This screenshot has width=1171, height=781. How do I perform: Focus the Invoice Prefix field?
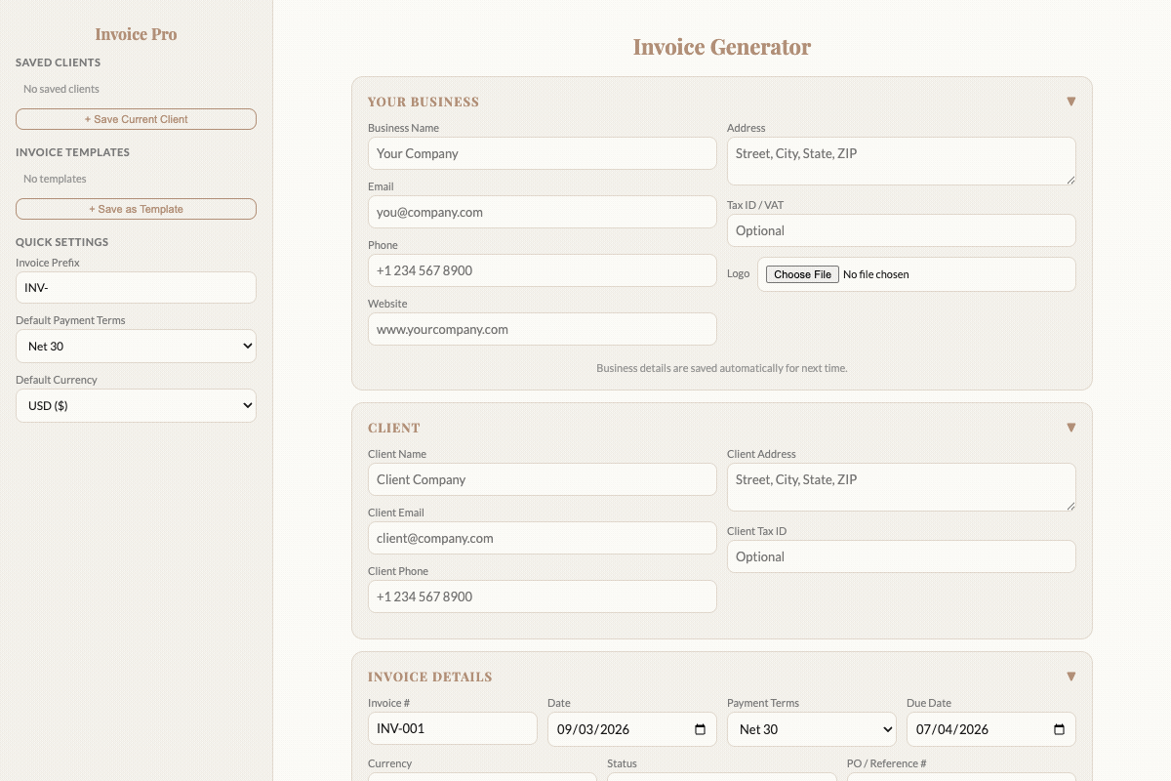coord(136,288)
